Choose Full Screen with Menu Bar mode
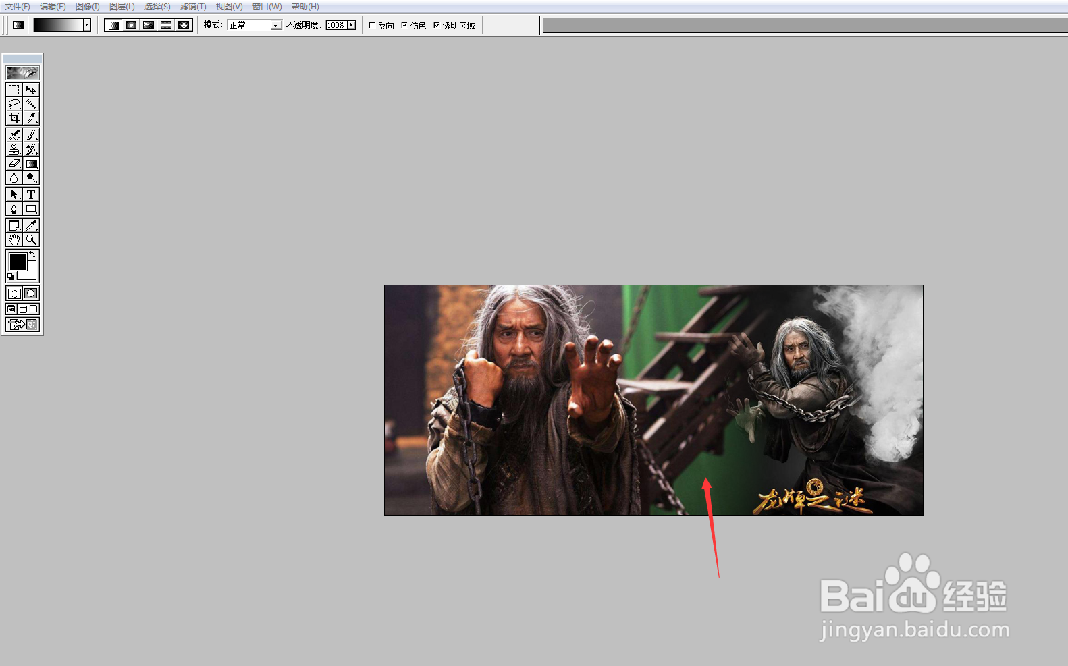This screenshot has height=666, width=1068. click(x=22, y=309)
